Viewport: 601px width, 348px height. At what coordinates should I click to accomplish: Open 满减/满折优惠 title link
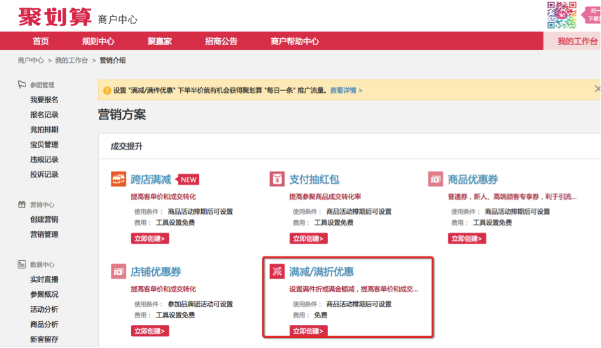tap(322, 272)
